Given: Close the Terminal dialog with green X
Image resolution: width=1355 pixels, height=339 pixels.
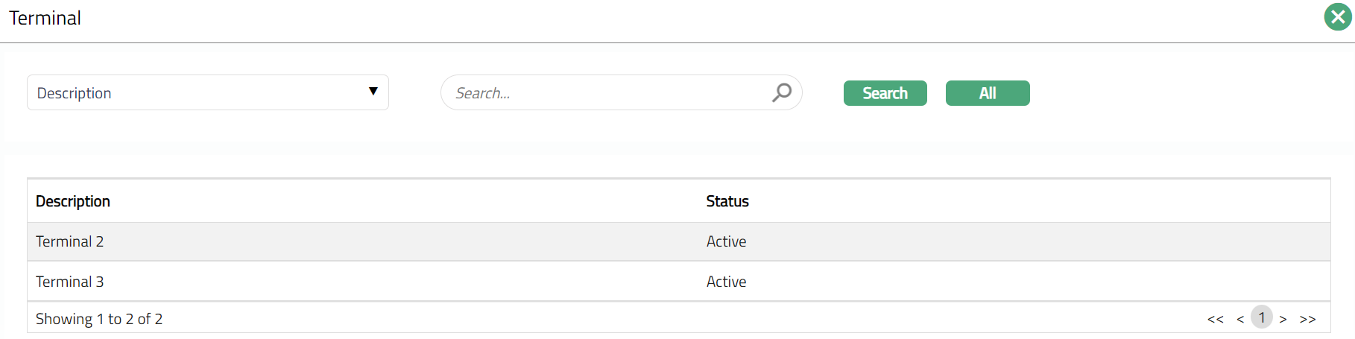Looking at the screenshot, I should click(1338, 17).
